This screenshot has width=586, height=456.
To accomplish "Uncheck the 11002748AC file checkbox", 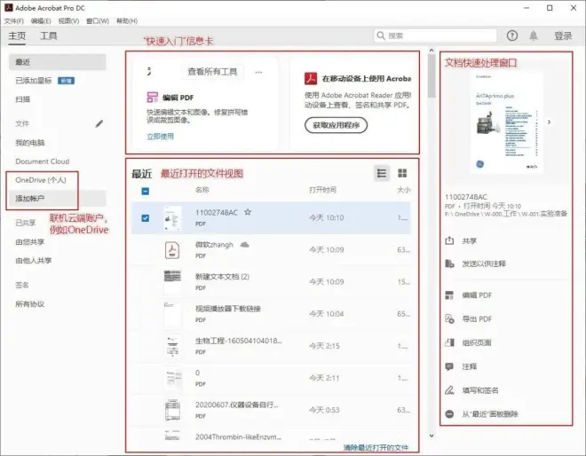I will (x=146, y=218).
